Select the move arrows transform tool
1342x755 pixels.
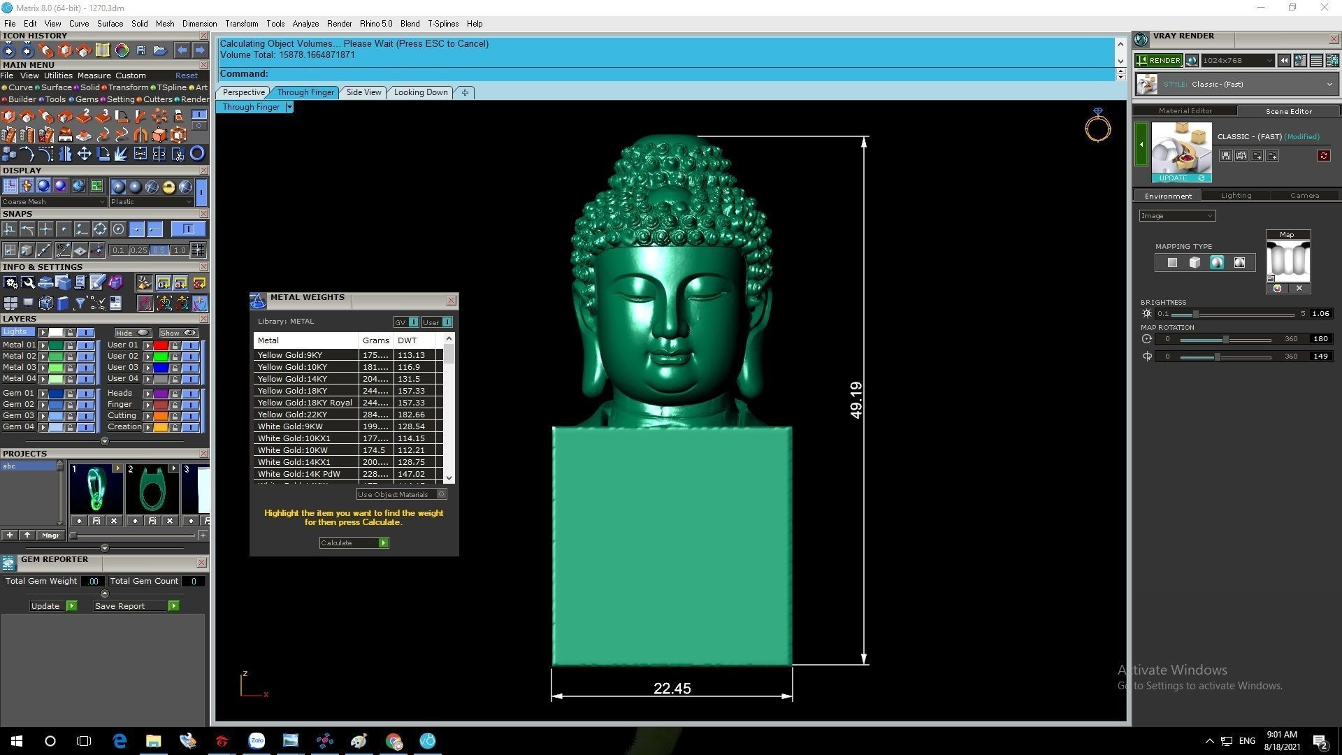(x=84, y=154)
